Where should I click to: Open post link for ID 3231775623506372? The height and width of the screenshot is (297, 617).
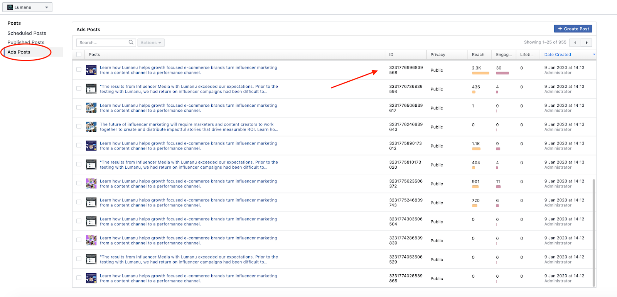pyautogui.click(x=189, y=184)
